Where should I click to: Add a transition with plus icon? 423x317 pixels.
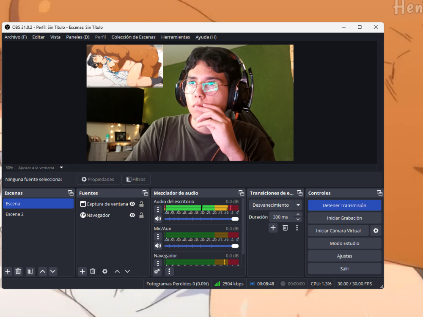click(x=273, y=228)
